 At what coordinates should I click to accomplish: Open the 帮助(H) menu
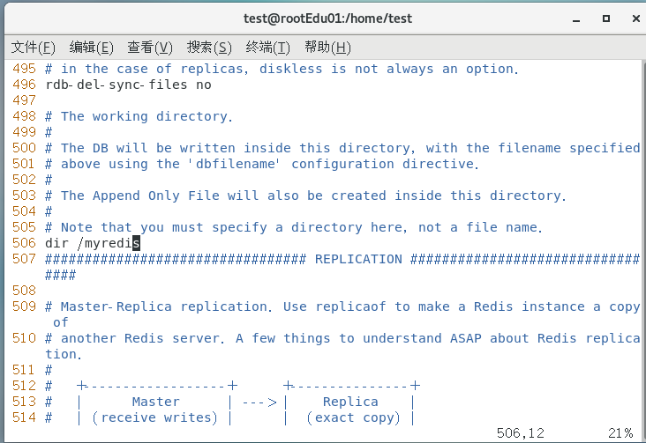tap(327, 47)
